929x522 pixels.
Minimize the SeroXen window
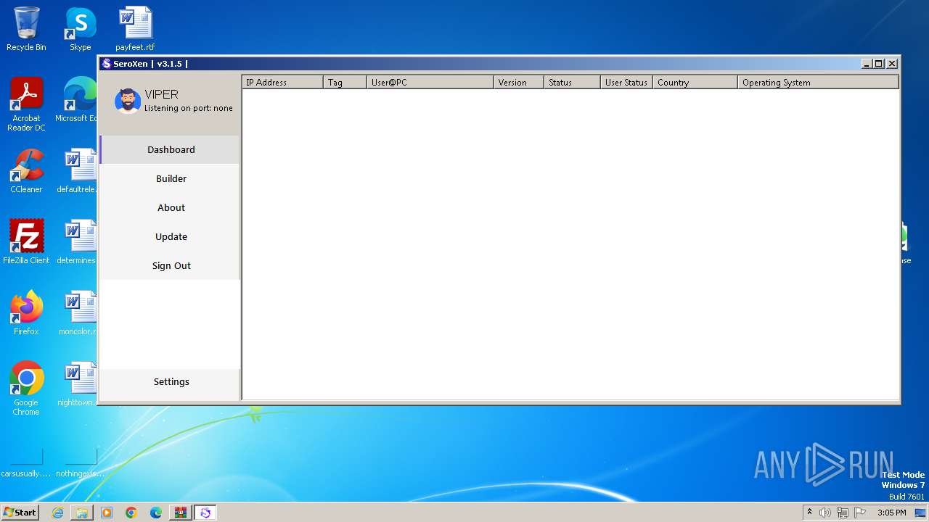[867, 64]
